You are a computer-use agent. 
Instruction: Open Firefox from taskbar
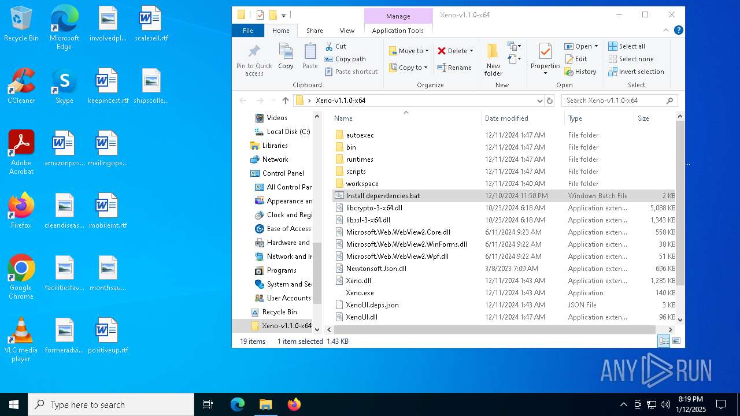click(294, 404)
